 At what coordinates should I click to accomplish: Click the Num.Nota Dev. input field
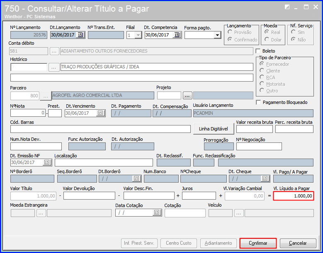[36, 147]
